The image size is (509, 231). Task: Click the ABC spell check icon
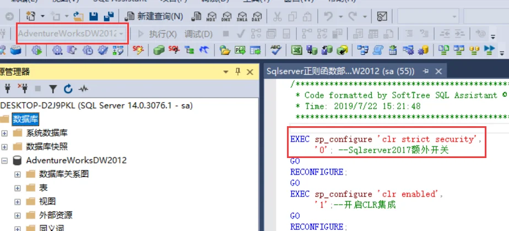click(x=276, y=50)
